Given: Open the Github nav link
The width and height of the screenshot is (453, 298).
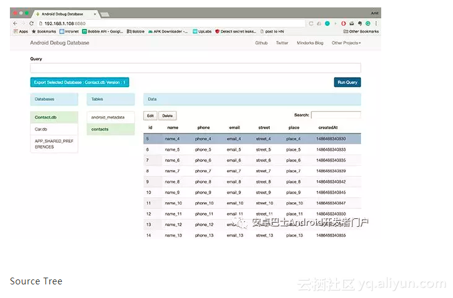Looking at the screenshot, I should coord(261,43).
